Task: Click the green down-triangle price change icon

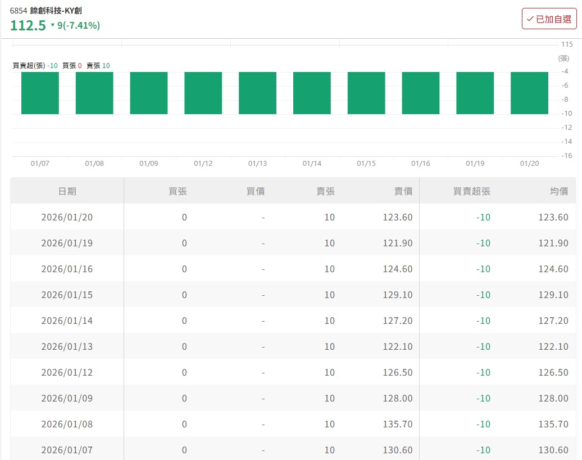Action: 52,25
